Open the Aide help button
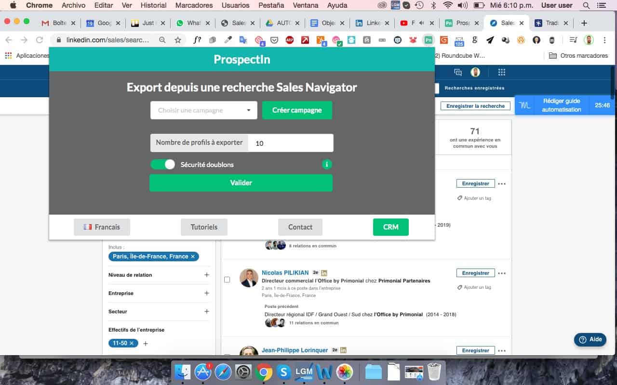 (590, 339)
